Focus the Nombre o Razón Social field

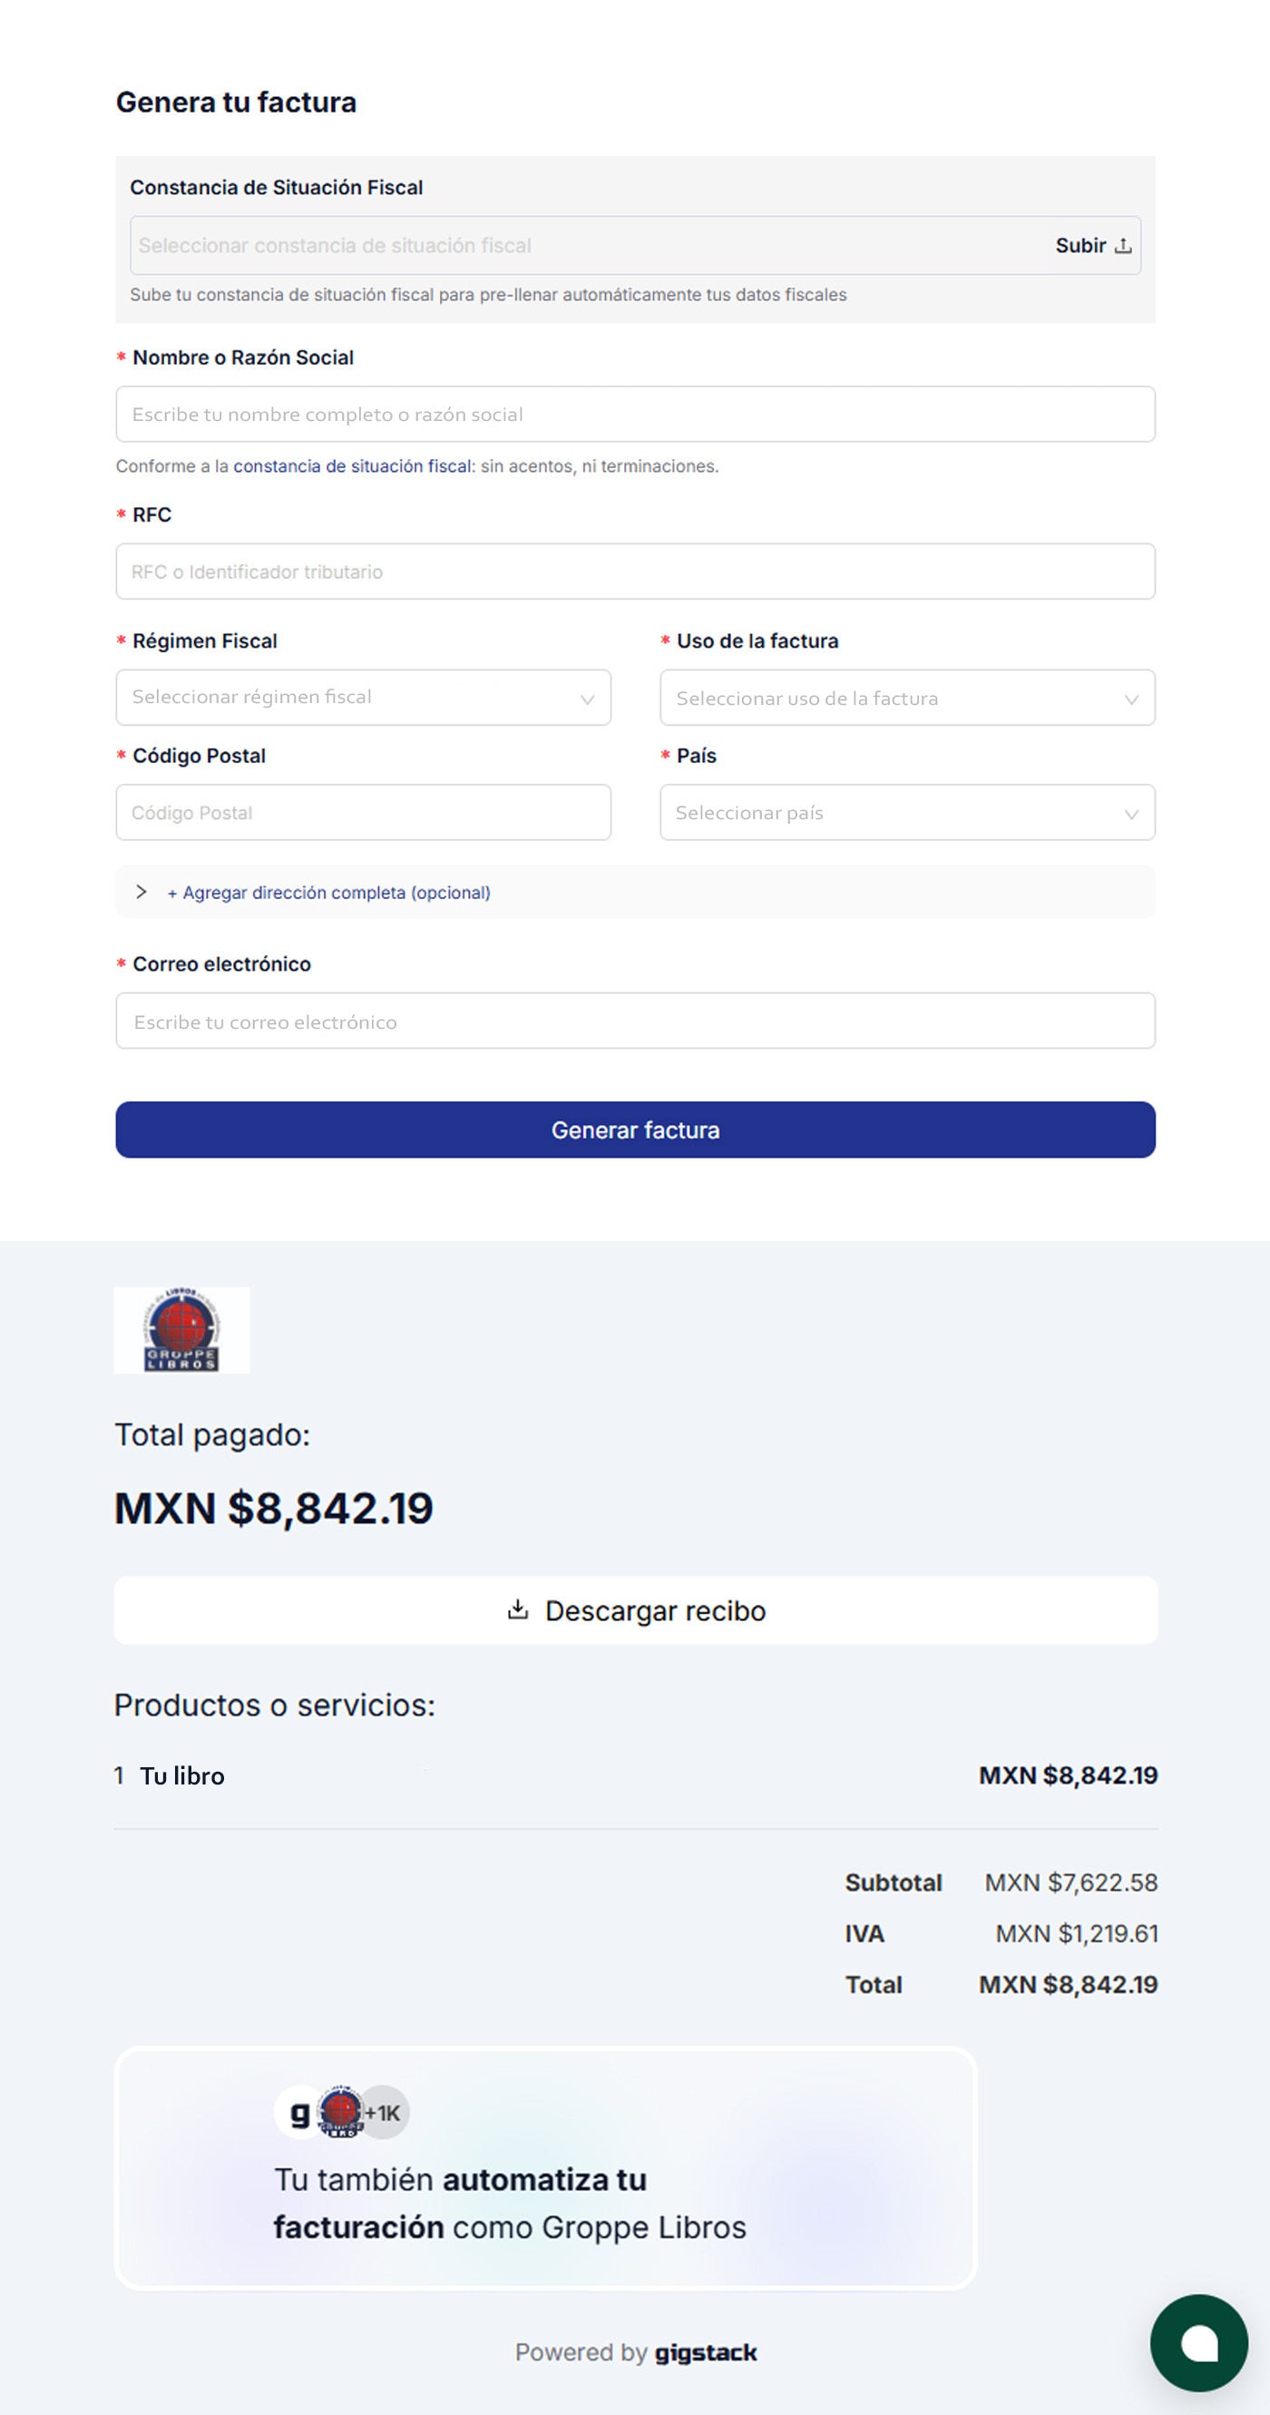click(x=634, y=415)
